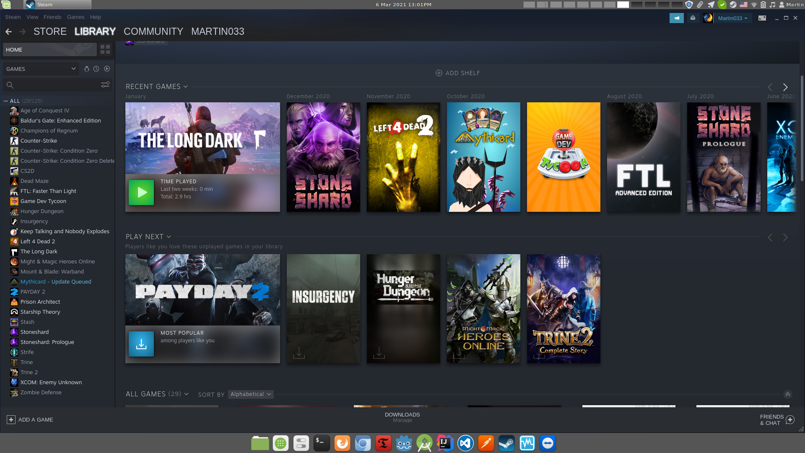This screenshot has width=805, height=453.
Task: Open the Trine 2 Complete Story cover
Action: click(x=563, y=309)
